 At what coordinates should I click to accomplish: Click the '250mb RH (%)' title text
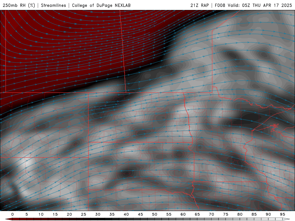coord(19,5)
